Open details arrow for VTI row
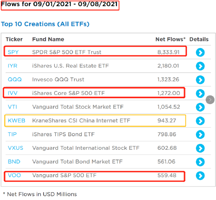Image resolution: width=216 pixels, height=200 pixels. 200,107
